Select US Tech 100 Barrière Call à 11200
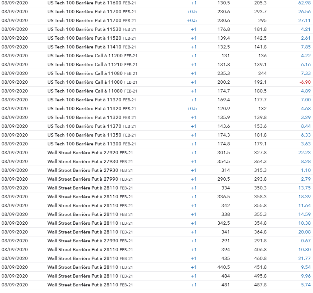The width and height of the screenshot is (313, 293). (92, 56)
